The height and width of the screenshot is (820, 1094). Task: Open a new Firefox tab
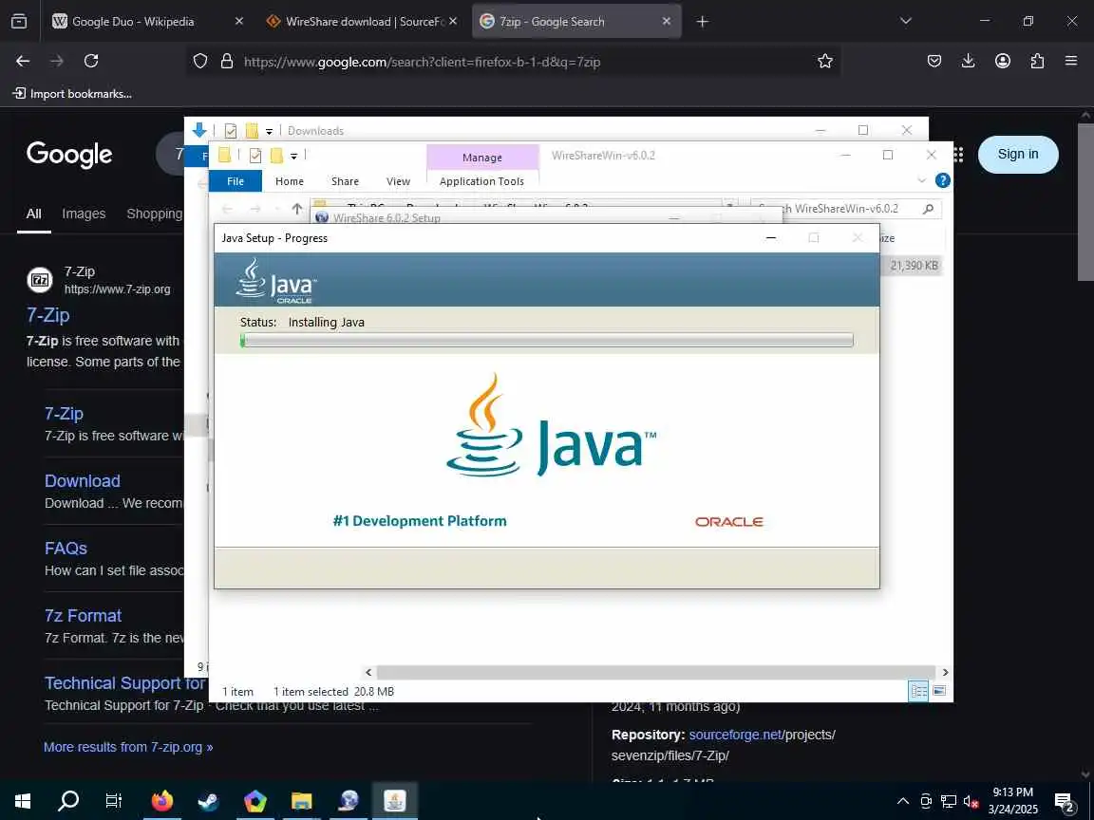coord(703,22)
